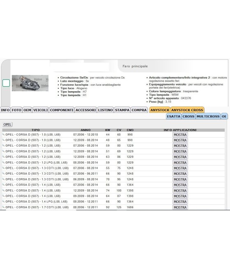This screenshot has height=269, width=230.
Task: Click magnifier icon beside 1.0 48kW row
Action: click(x=3, y=140)
